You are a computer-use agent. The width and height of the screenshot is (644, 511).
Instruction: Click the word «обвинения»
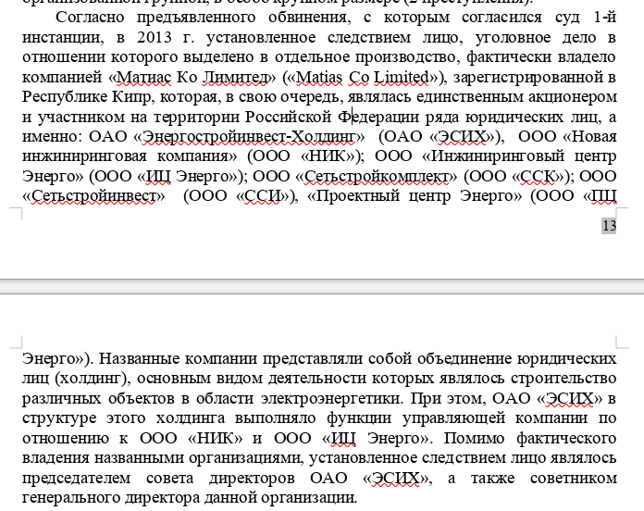tap(308, 18)
